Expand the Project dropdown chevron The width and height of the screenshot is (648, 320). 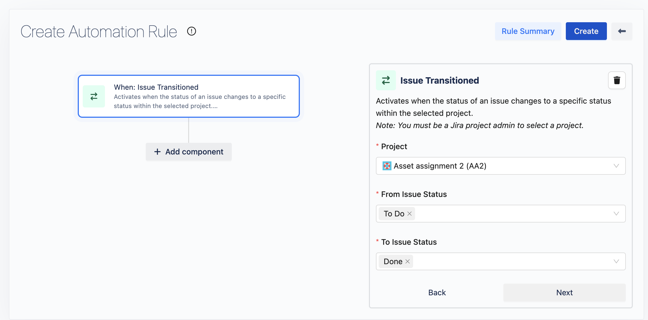(616, 166)
